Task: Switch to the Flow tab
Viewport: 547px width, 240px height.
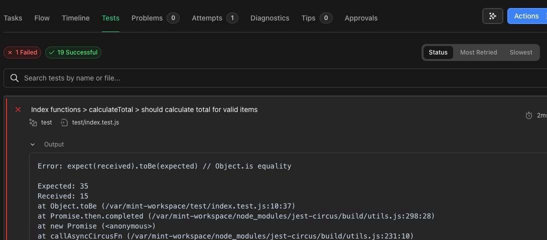Action: coord(42,17)
